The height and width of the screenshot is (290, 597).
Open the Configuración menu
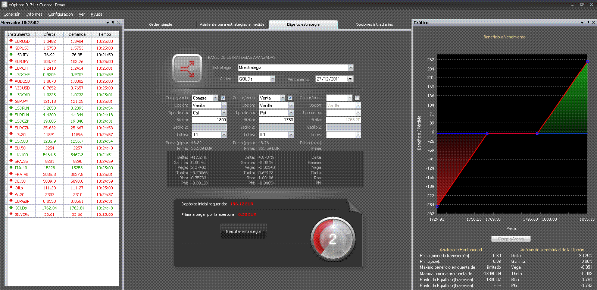point(60,14)
